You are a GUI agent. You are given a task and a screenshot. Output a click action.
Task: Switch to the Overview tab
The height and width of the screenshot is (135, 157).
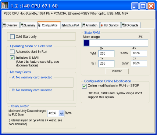(x=11, y=25)
